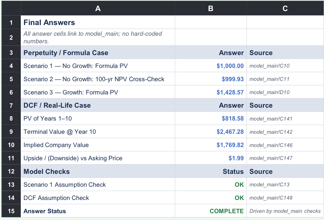Click source cell model_main!C146
This screenshot has height=220, width=324.
(285, 145)
